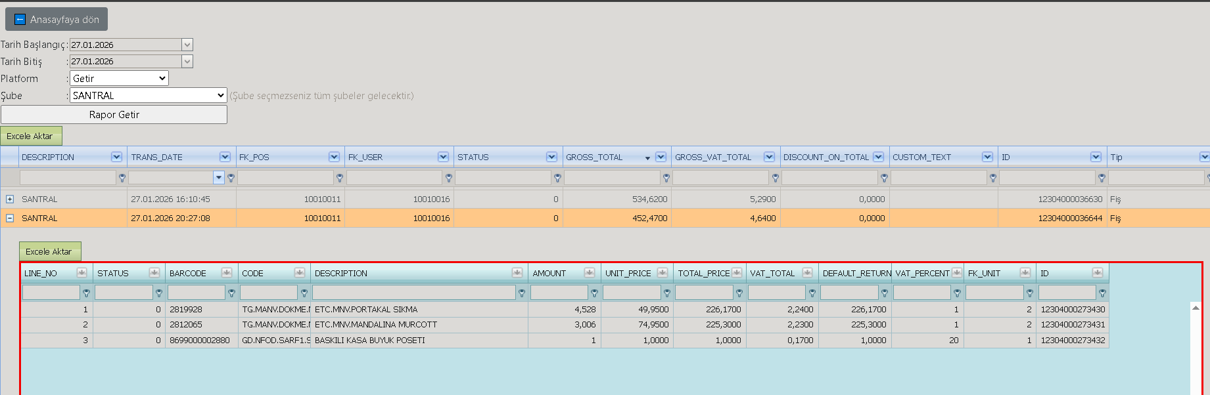This screenshot has width=1210, height=395.
Task: Click Anasayfaya dön button
Action: (x=57, y=19)
